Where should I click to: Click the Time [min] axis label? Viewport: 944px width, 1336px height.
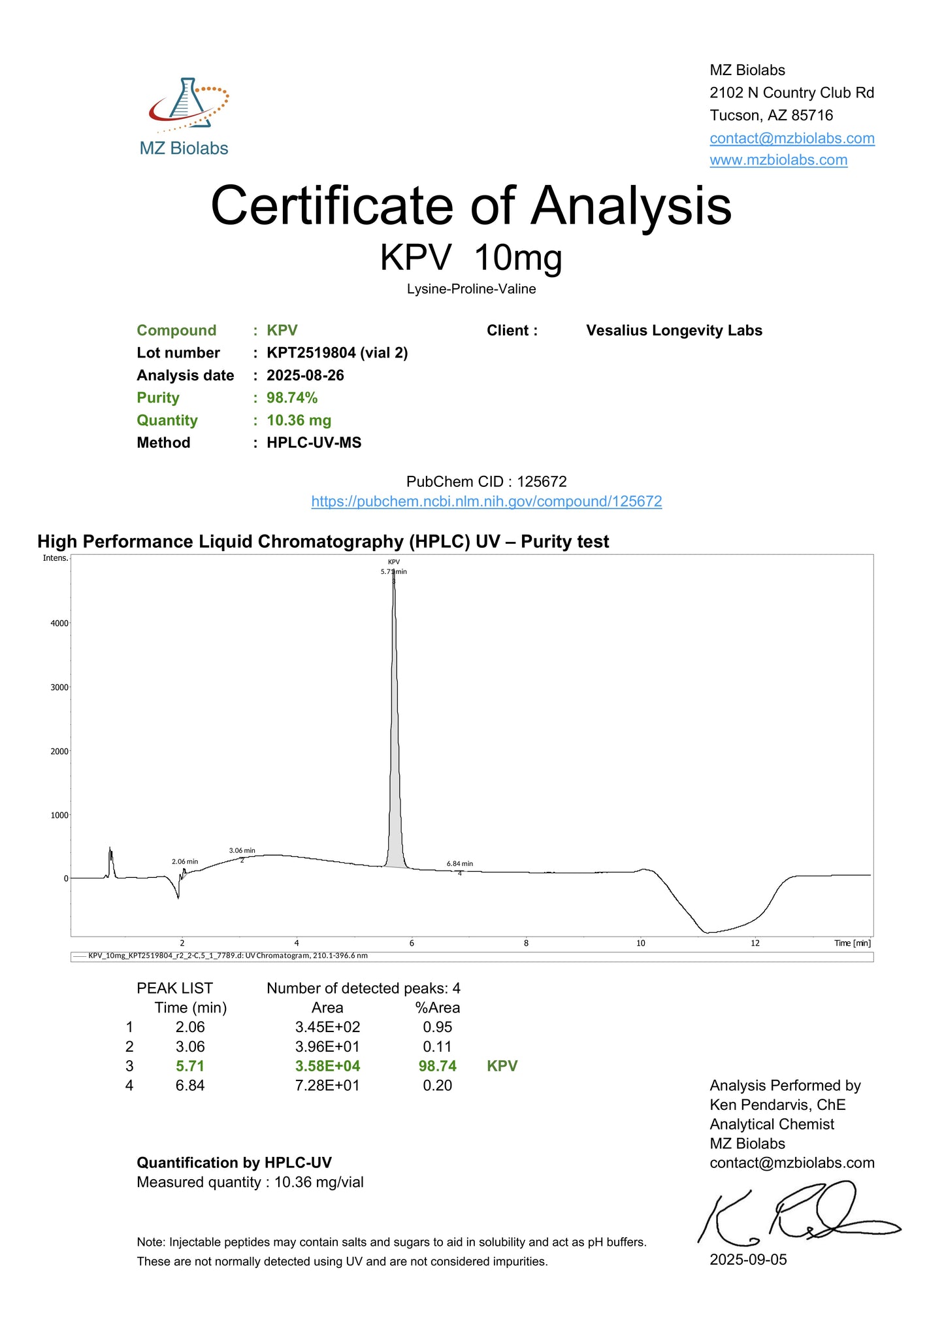853,943
